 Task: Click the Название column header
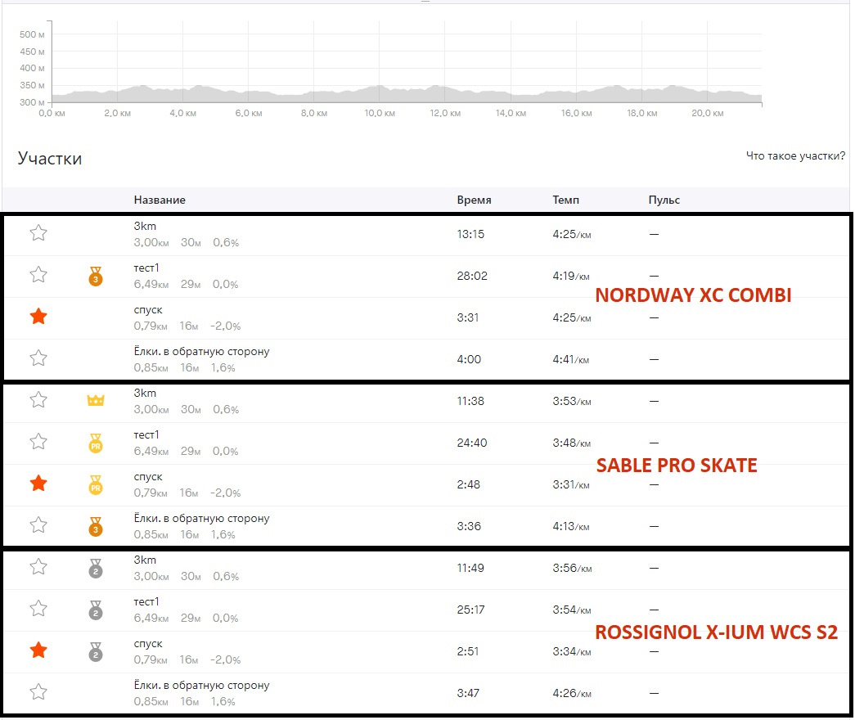[x=160, y=200]
